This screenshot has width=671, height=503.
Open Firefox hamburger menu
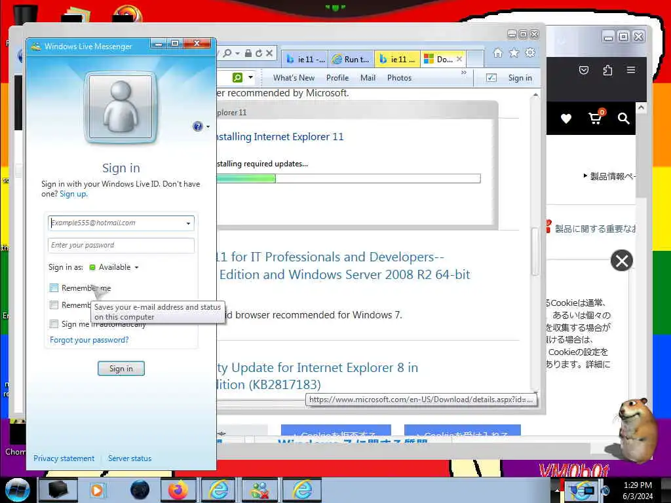tap(631, 69)
